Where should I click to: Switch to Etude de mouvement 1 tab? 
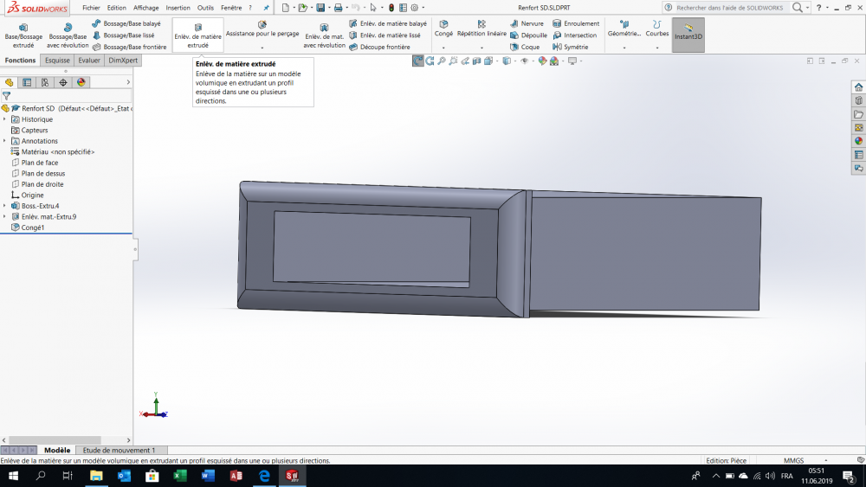pyautogui.click(x=119, y=450)
